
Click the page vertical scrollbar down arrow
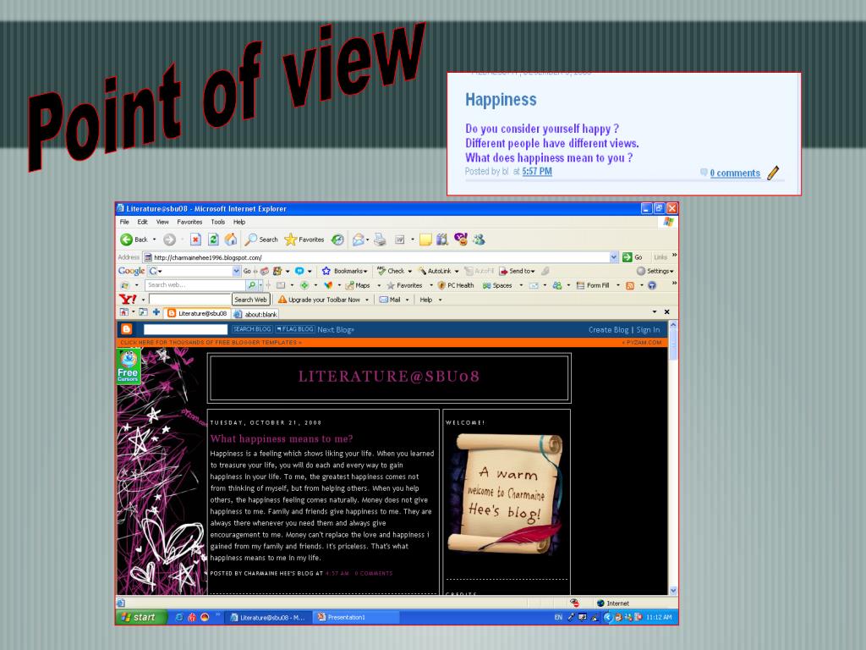[672, 590]
